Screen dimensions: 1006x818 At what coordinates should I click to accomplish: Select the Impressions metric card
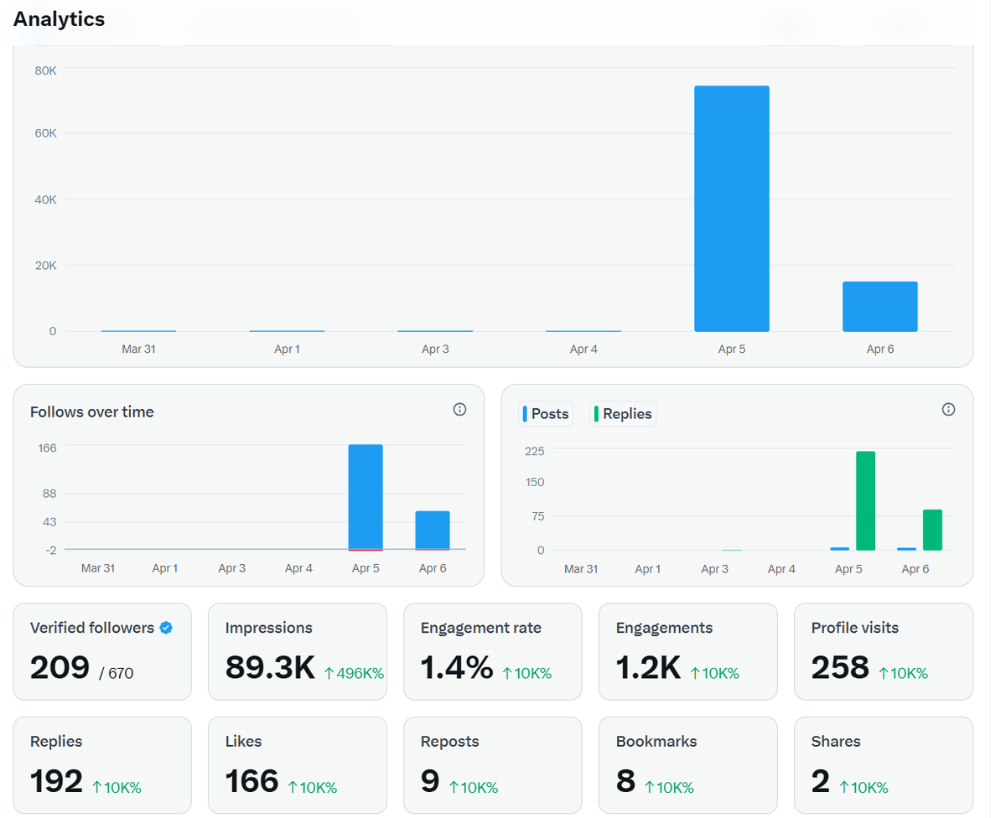click(298, 652)
